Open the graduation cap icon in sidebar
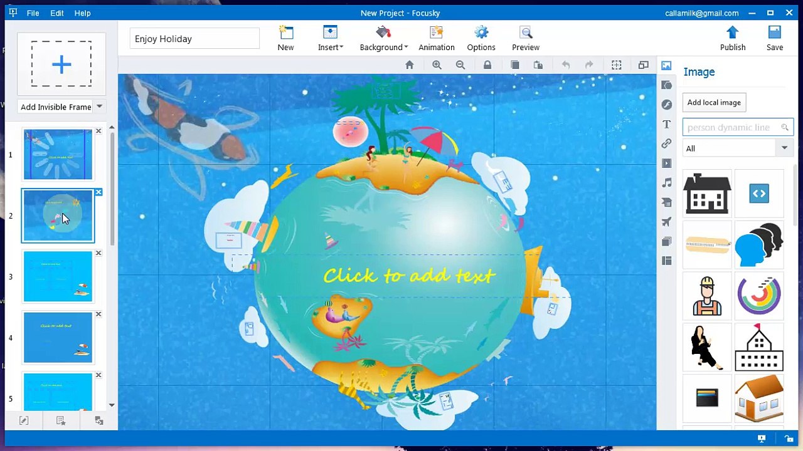The image size is (803, 451). point(666,202)
